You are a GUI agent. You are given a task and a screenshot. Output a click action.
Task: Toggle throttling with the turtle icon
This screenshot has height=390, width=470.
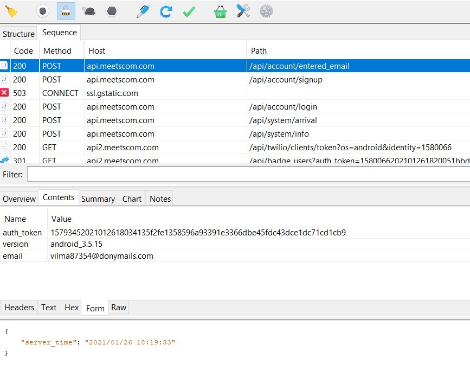point(89,11)
